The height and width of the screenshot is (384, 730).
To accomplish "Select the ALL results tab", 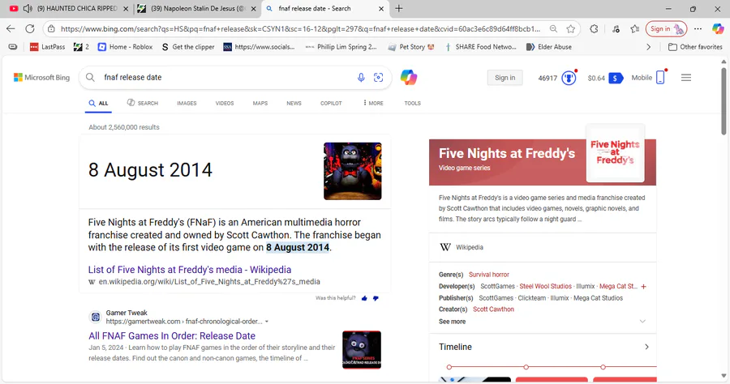I will coord(99,103).
